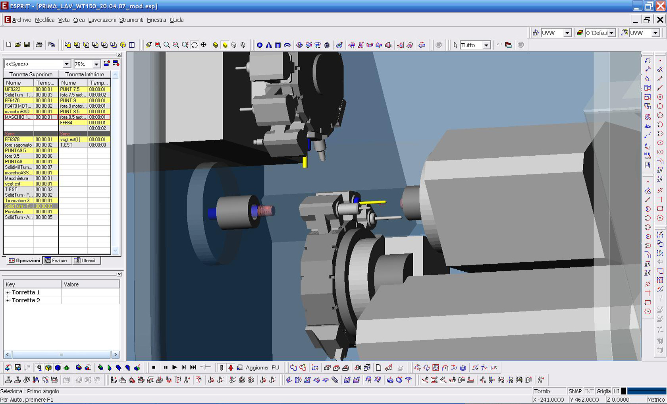Click the Rotate view icon

195,45
